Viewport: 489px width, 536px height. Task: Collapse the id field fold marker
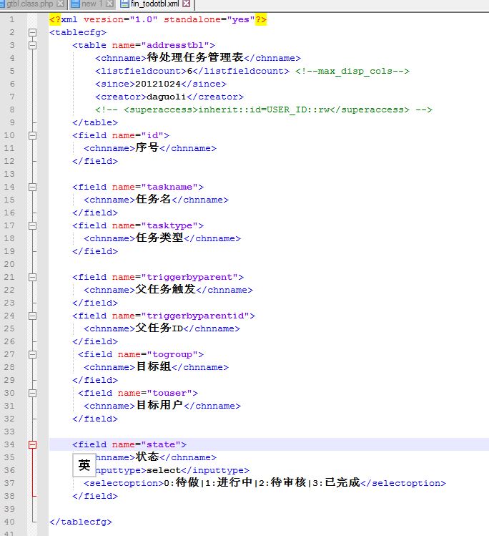click(x=32, y=135)
